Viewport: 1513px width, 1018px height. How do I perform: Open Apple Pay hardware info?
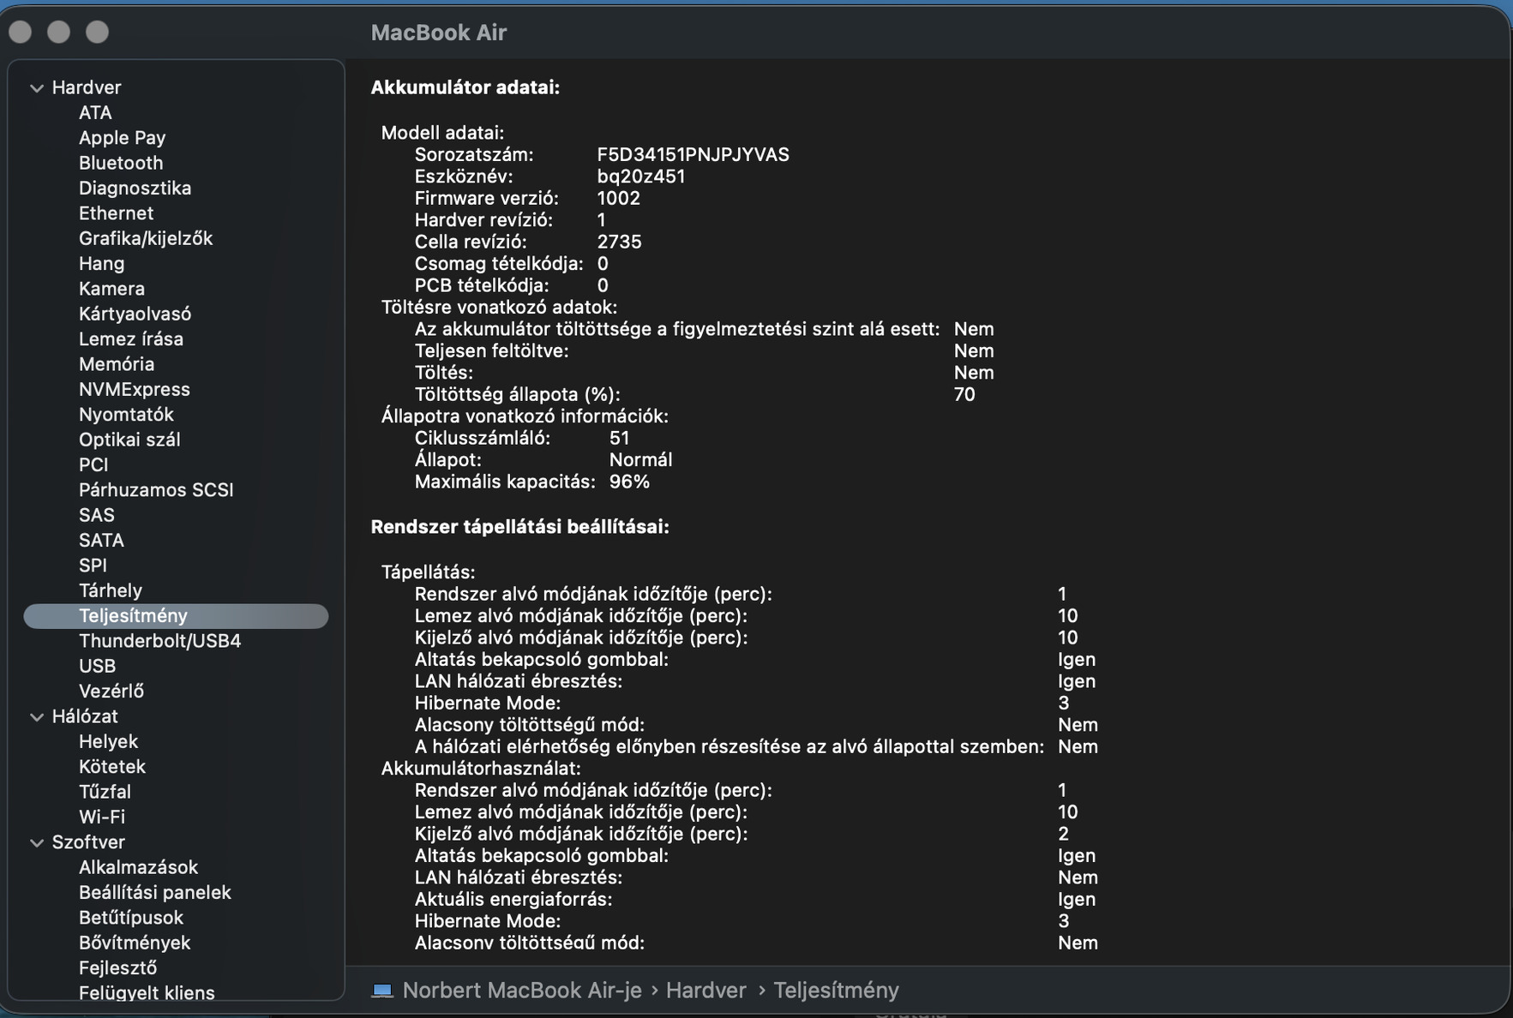click(122, 138)
